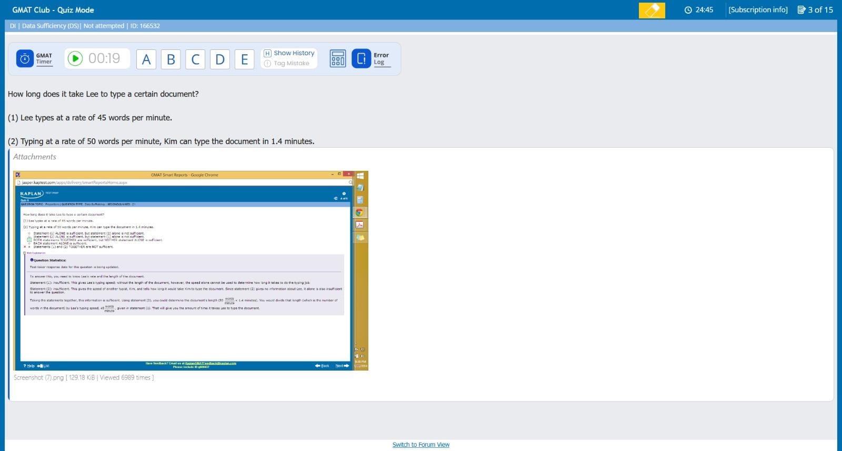Click the yellow eraser highlight icon
This screenshot has height=451, width=842.
pos(651,10)
